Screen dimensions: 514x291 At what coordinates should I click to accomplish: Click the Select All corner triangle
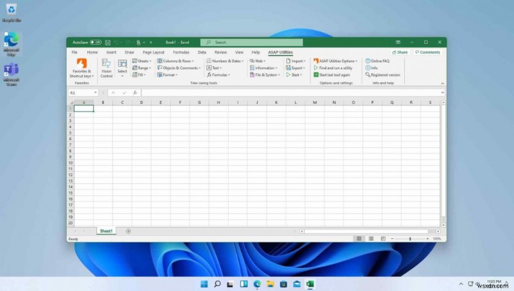(x=71, y=103)
